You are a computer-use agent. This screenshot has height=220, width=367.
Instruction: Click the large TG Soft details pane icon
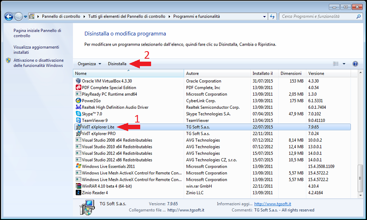(x=87, y=207)
